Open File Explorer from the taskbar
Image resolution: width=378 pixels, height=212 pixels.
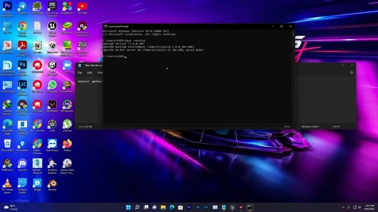163,207
